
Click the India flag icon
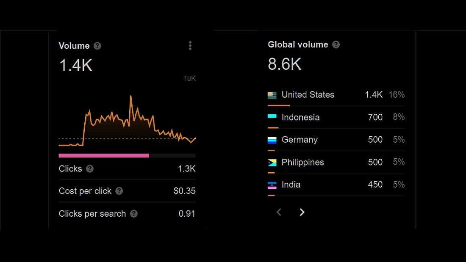[x=272, y=185]
